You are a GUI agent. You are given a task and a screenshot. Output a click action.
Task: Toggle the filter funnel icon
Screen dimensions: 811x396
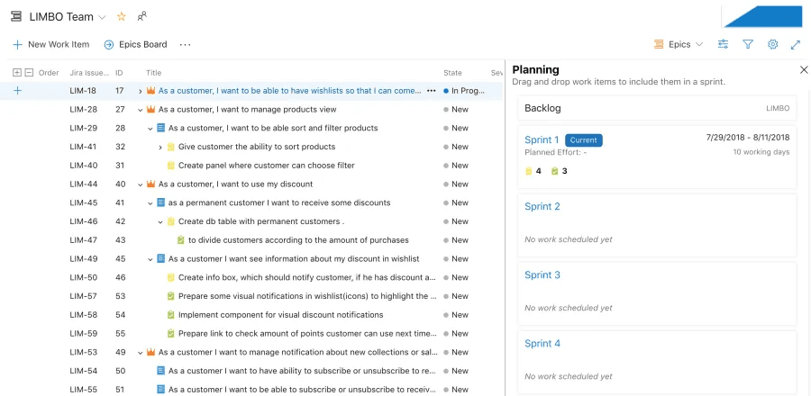(x=748, y=44)
